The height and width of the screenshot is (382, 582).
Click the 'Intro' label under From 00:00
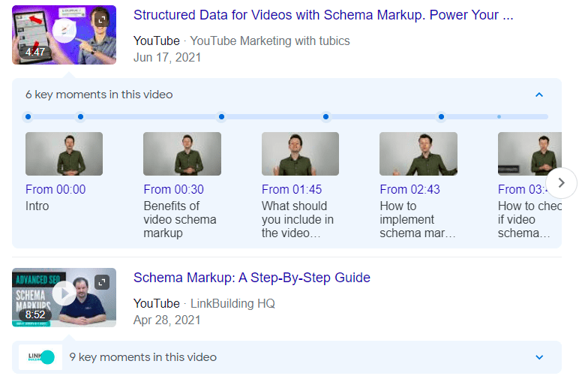[37, 206]
